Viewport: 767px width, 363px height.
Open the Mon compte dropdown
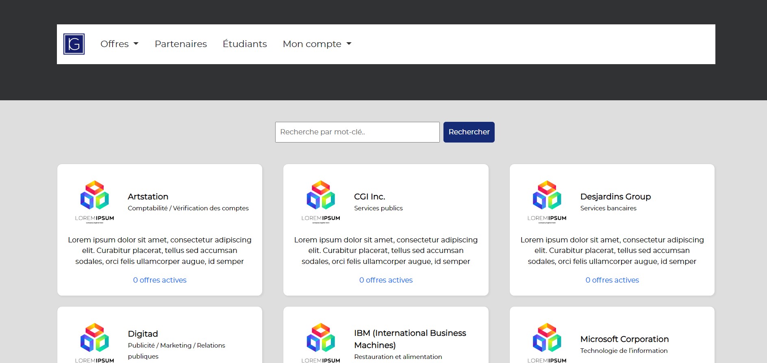tap(317, 44)
